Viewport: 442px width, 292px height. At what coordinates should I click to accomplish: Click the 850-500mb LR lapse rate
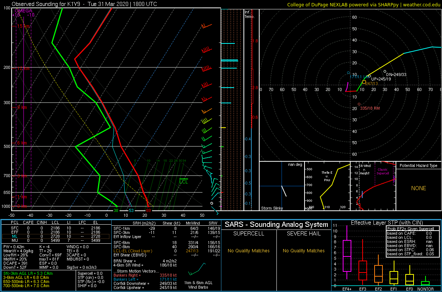(26, 282)
